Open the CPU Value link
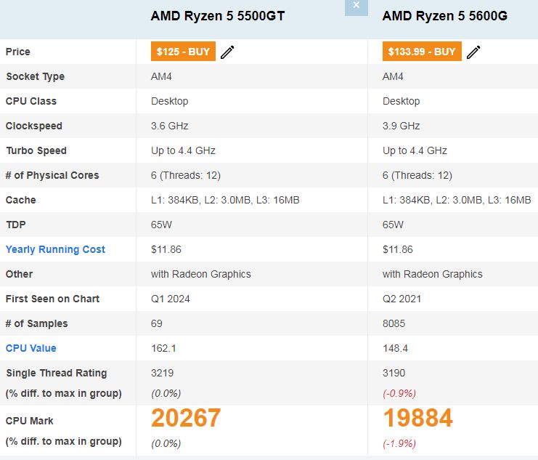This screenshot has height=460, width=538. pos(31,348)
